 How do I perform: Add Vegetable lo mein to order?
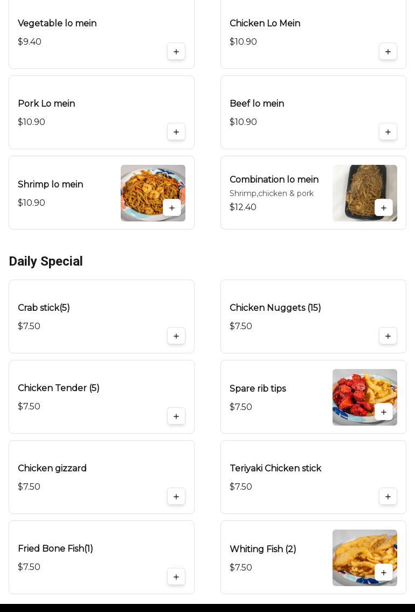tap(176, 52)
